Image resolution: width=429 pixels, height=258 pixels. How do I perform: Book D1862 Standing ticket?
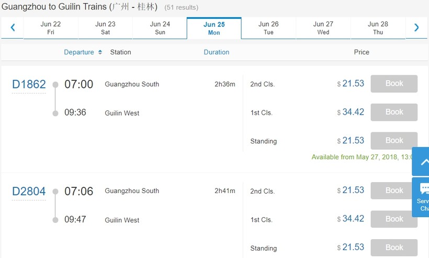pos(394,141)
